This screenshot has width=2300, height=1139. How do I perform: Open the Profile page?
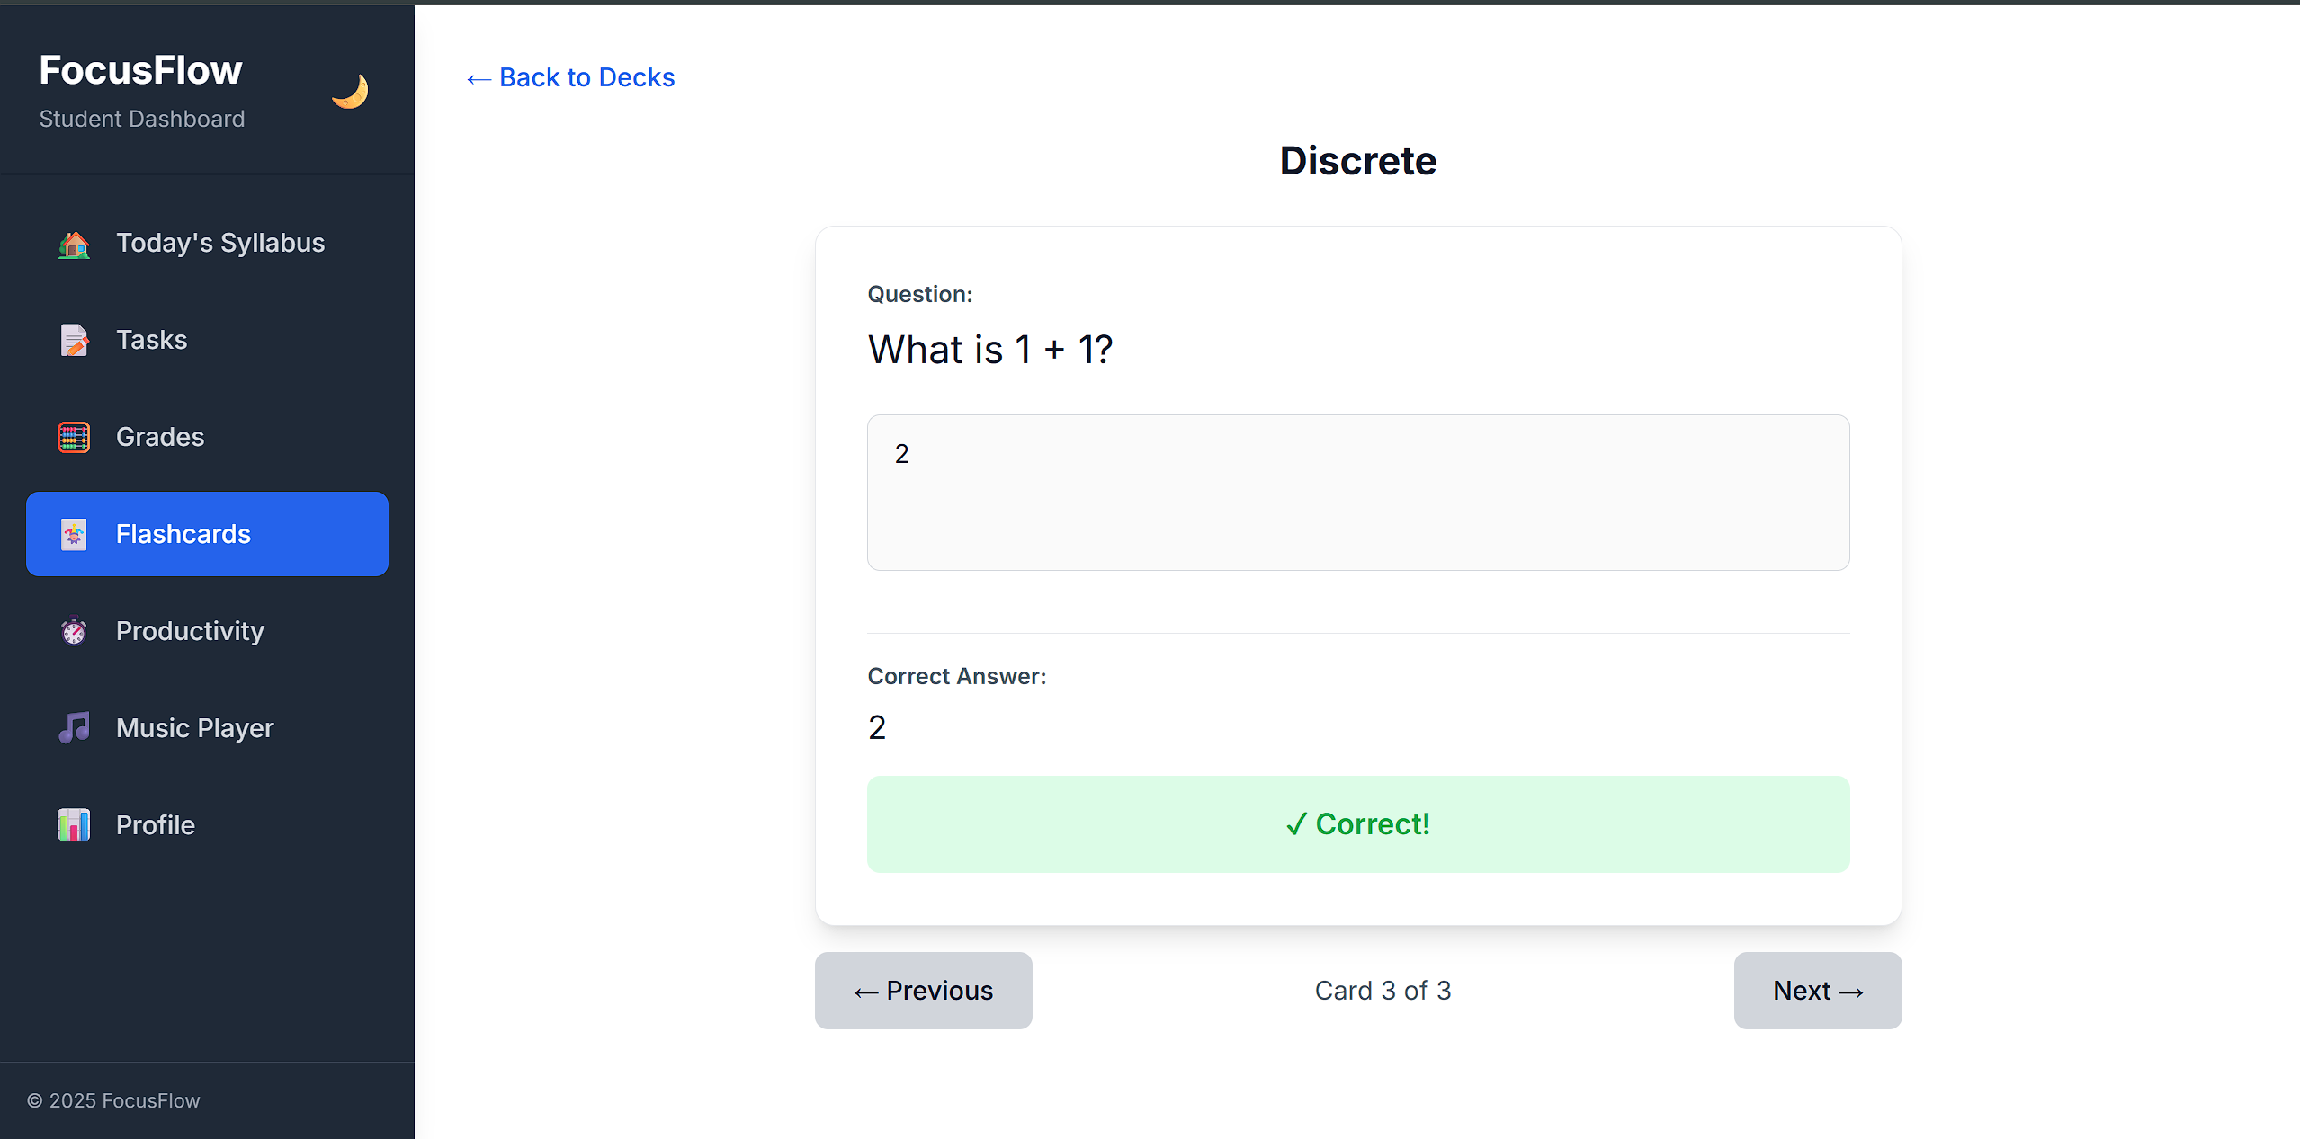(156, 825)
